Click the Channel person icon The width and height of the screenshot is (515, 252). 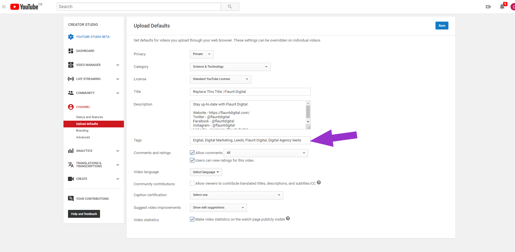click(x=71, y=107)
